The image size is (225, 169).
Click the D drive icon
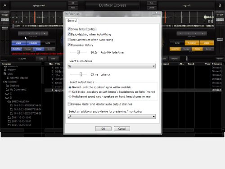[x=7, y=97]
